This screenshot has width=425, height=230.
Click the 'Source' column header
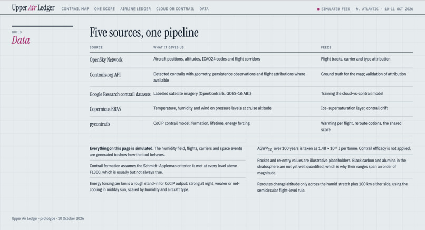coord(96,47)
